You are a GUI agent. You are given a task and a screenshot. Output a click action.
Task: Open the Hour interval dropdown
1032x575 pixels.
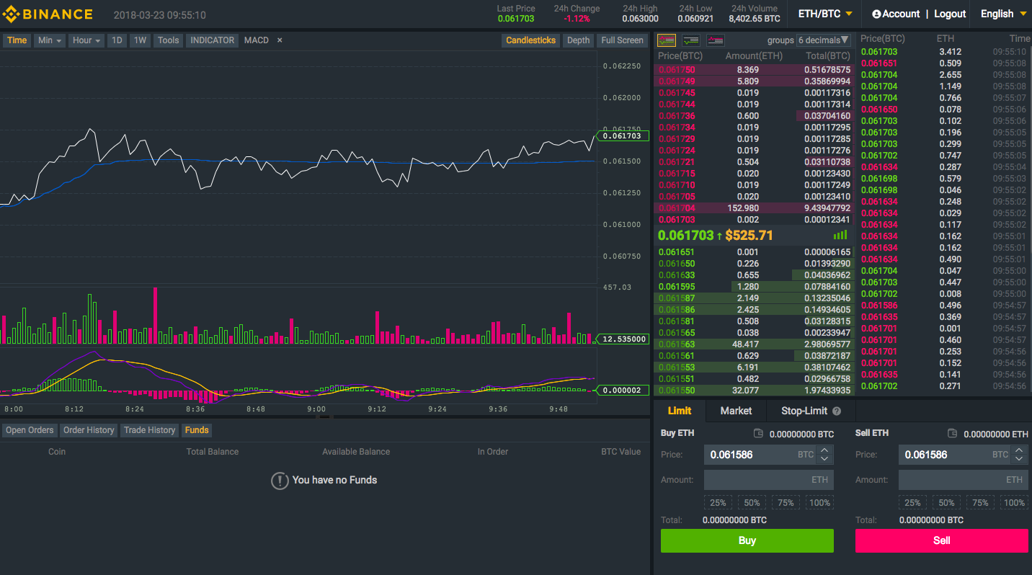point(86,40)
